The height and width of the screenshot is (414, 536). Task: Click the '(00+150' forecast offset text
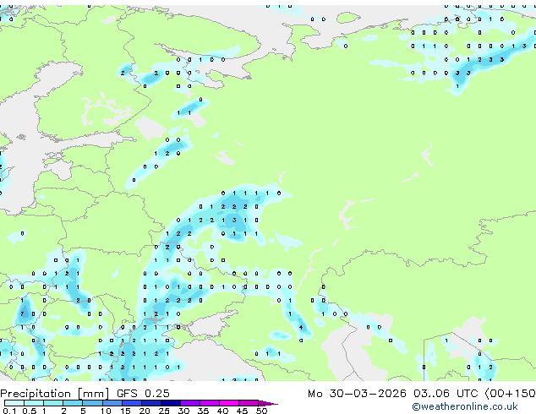pyautogui.click(x=511, y=394)
